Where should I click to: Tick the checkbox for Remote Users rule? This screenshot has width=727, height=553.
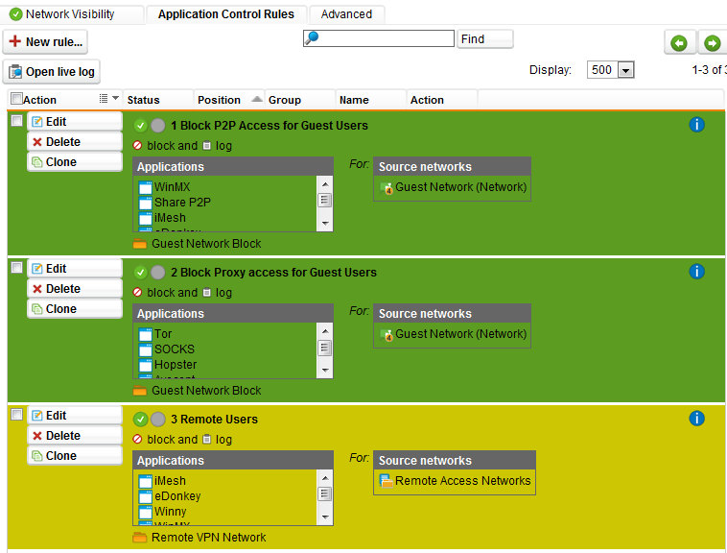click(16, 415)
